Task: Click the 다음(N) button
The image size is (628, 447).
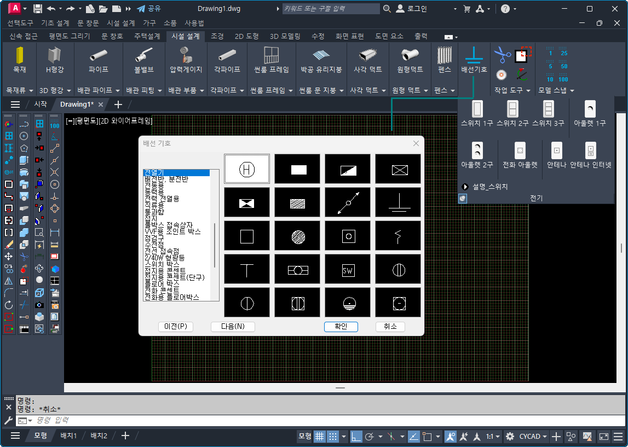Action: pyautogui.click(x=233, y=327)
